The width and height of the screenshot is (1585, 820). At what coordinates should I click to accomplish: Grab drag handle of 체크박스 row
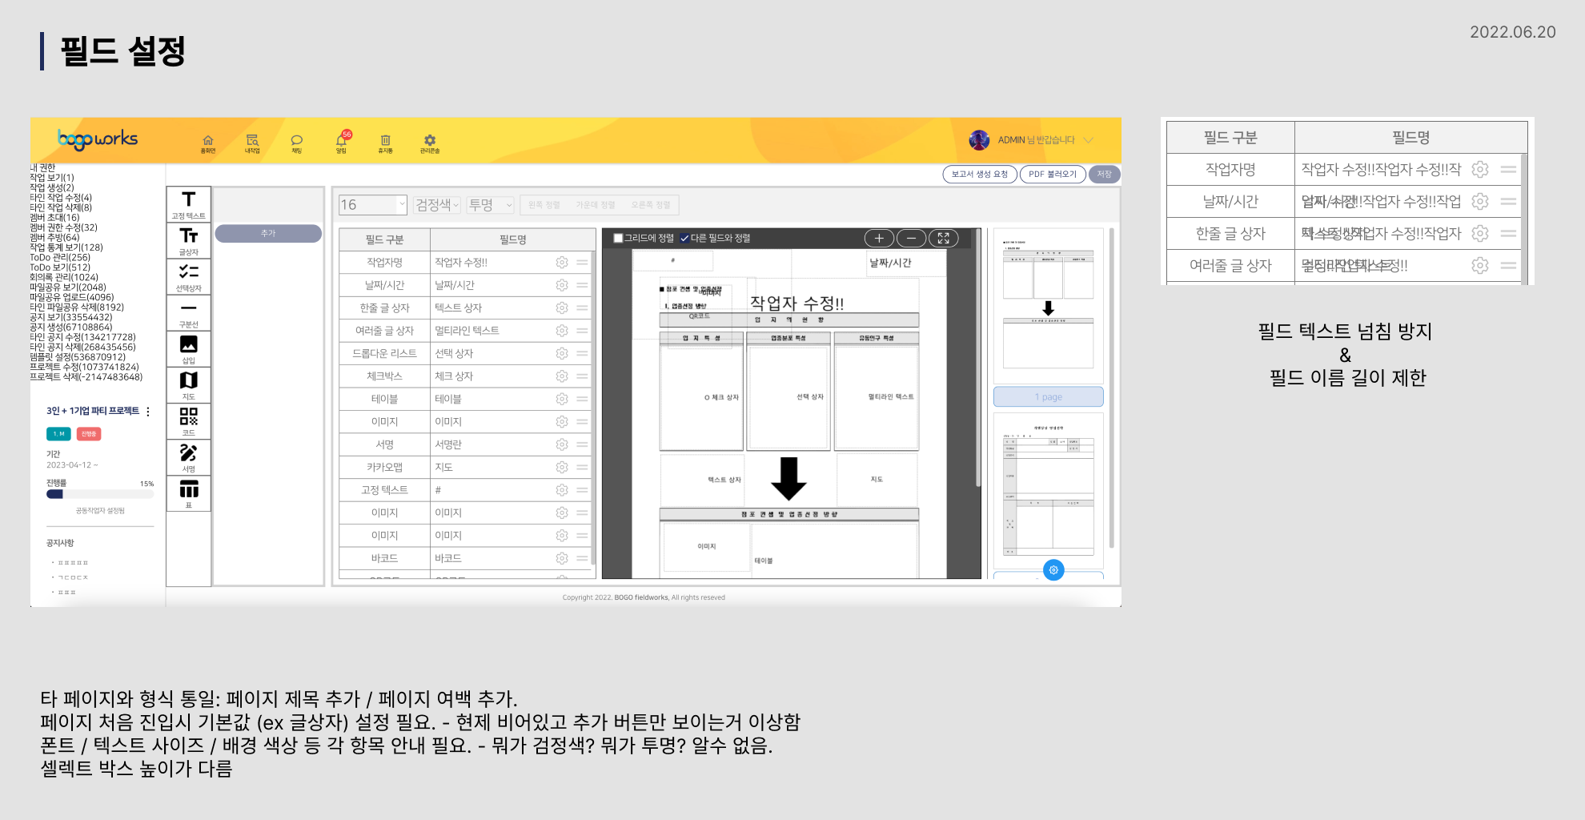(582, 376)
